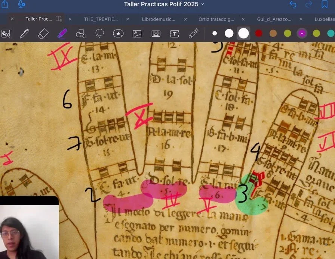Bookmark this page
The image size is (335, 259).
click(x=325, y=4)
